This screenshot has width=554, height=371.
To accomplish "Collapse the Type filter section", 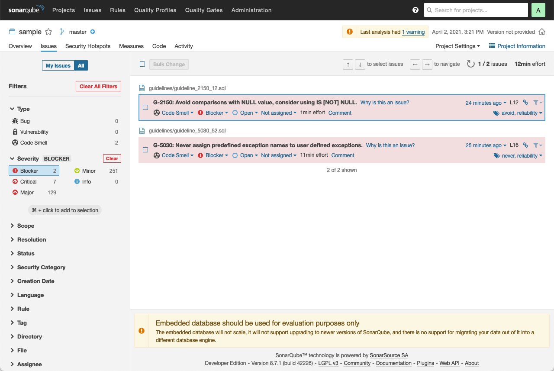I will click(19, 109).
